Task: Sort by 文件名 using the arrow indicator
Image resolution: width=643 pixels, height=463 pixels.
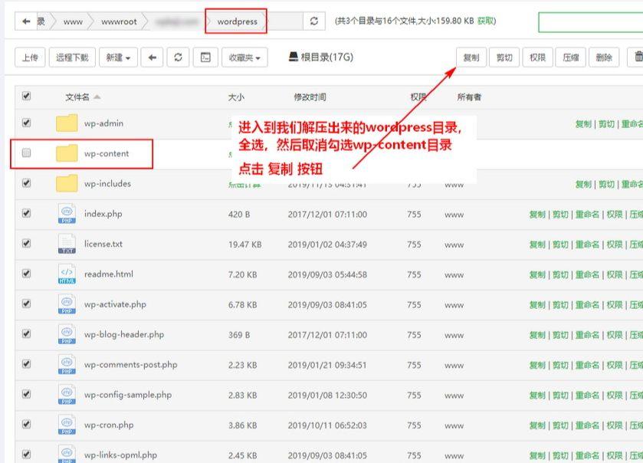Action: click(97, 97)
